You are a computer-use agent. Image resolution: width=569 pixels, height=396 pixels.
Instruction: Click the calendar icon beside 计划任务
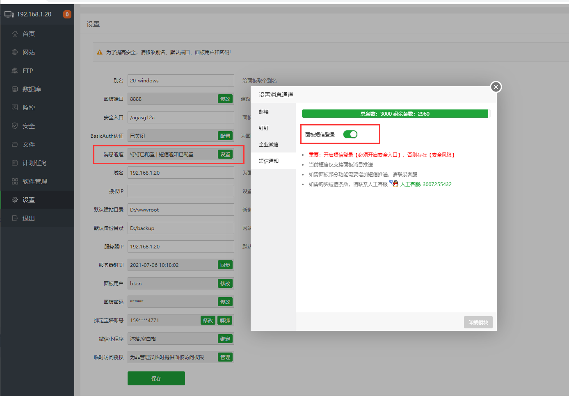pyautogui.click(x=15, y=163)
